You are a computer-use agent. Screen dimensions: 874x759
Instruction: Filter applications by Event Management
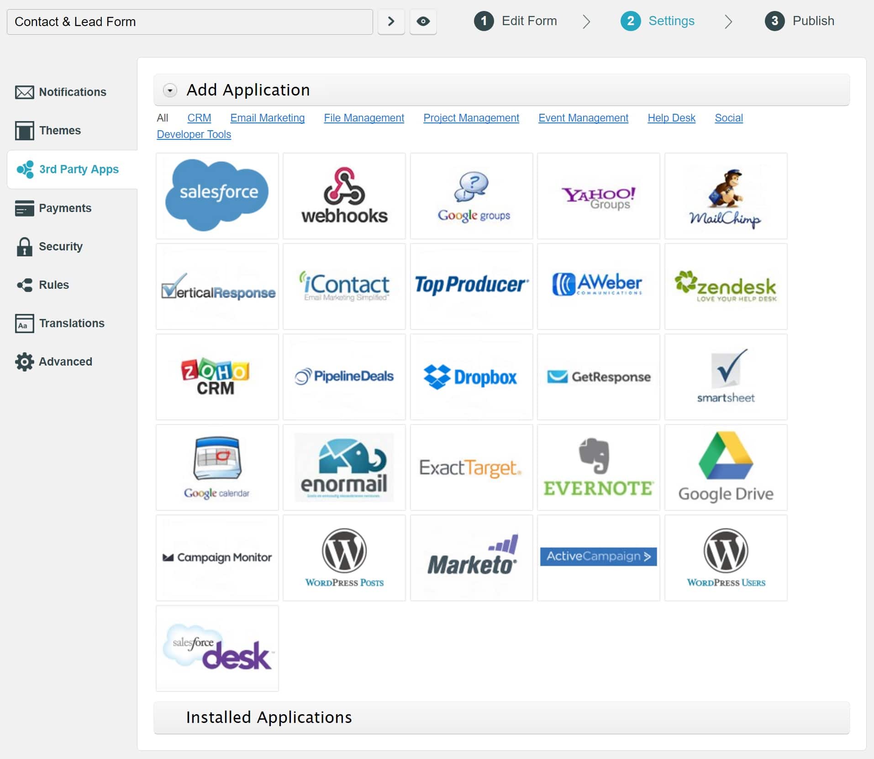pyautogui.click(x=583, y=118)
